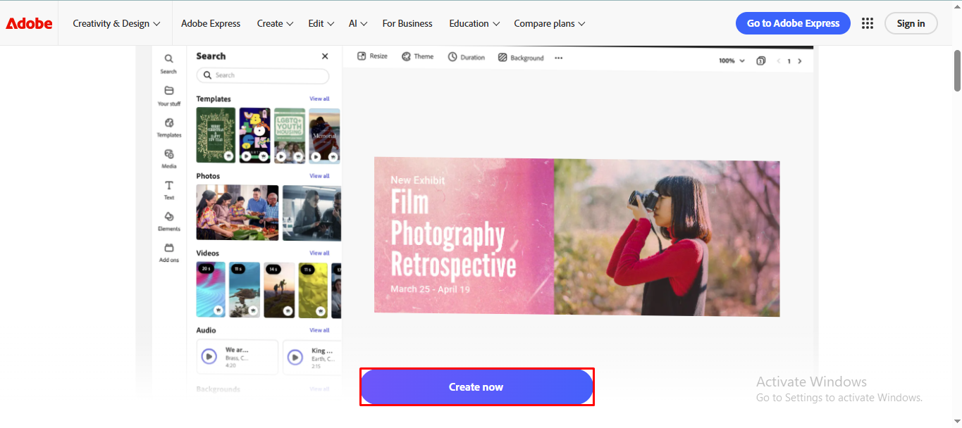Viewport: 962px width, 428px height.
Task: Click the Film Photography Retrospective banner
Action: (x=576, y=237)
